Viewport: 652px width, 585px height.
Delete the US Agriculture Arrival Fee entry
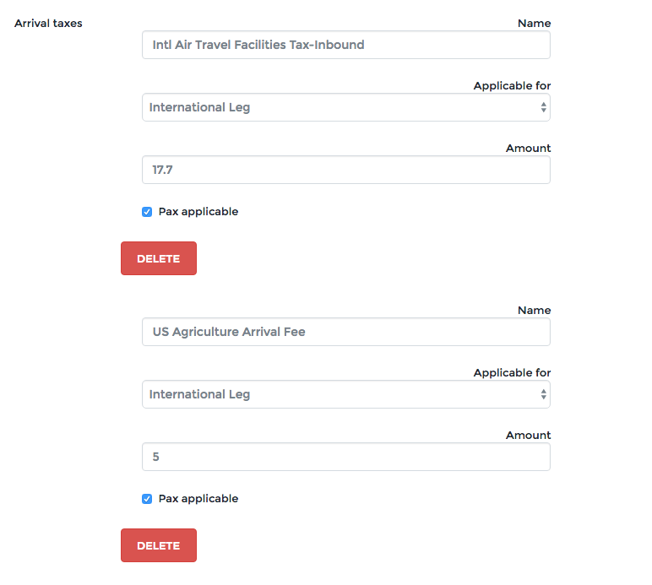[159, 545]
